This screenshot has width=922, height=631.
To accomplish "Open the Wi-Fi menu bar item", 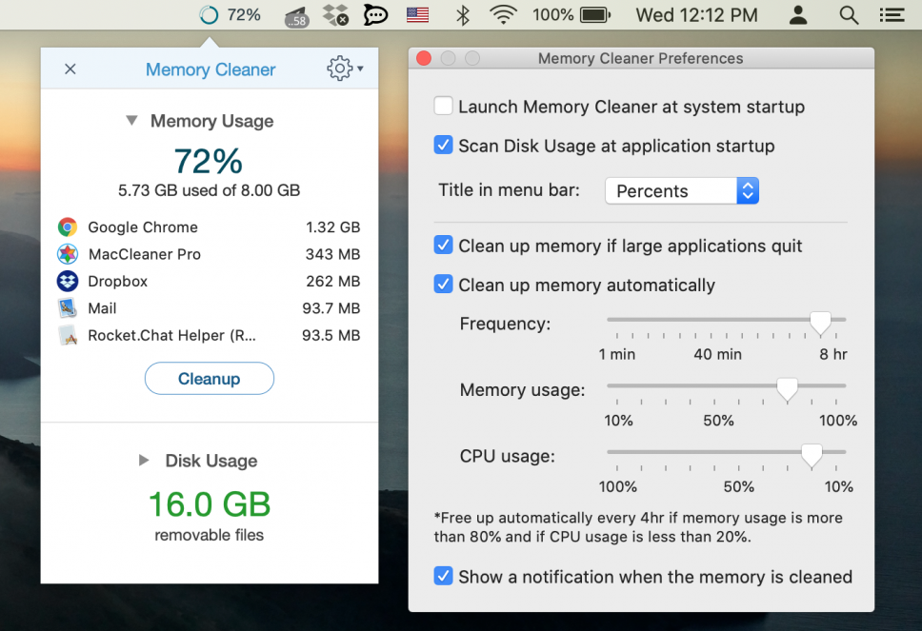I will [503, 15].
